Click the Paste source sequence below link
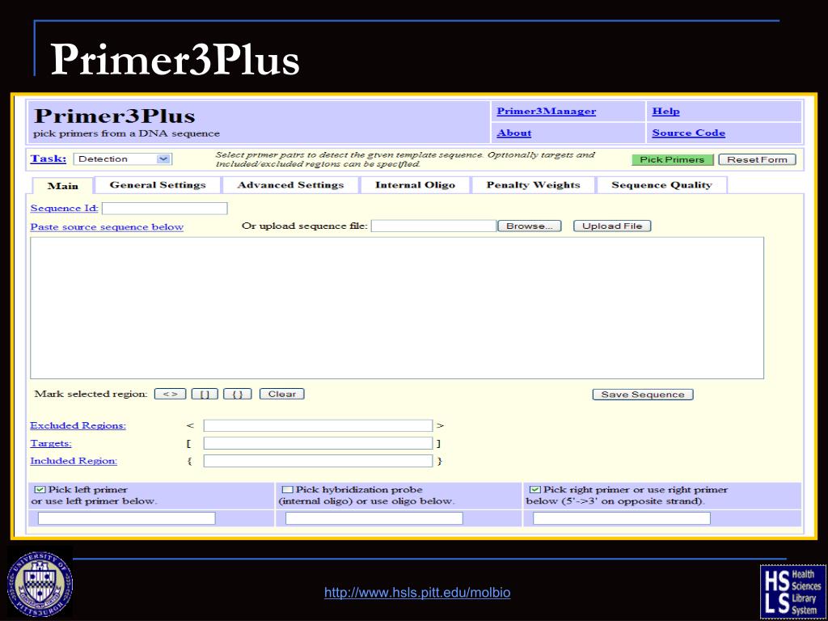The width and height of the screenshot is (828, 621). [x=107, y=227]
